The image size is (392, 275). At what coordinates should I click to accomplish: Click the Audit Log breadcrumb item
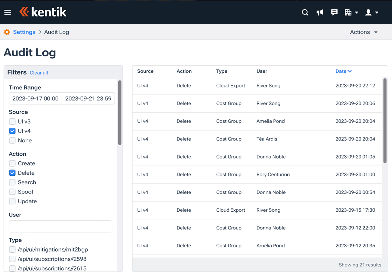[56, 32]
